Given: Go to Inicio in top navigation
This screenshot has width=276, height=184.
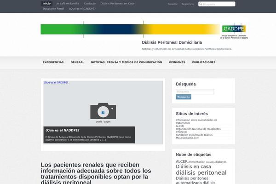Looking at the screenshot, I should tap(46, 3).
